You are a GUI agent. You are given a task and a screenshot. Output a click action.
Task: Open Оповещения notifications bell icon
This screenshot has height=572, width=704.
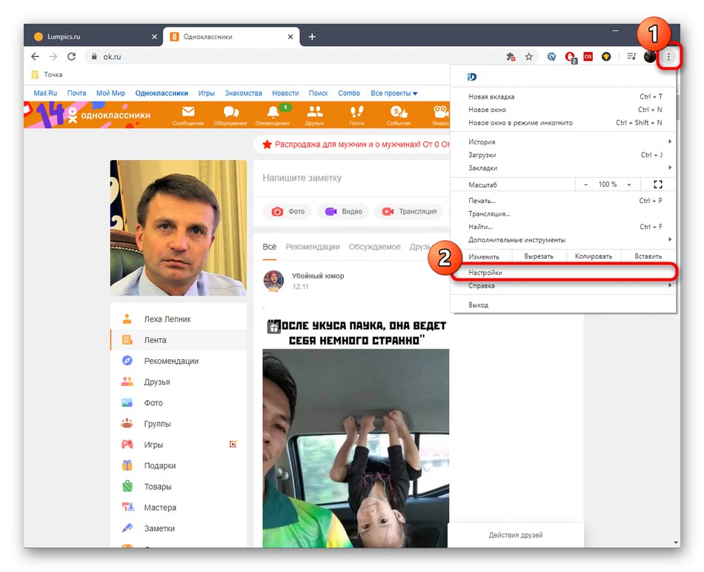click(274, 113)
